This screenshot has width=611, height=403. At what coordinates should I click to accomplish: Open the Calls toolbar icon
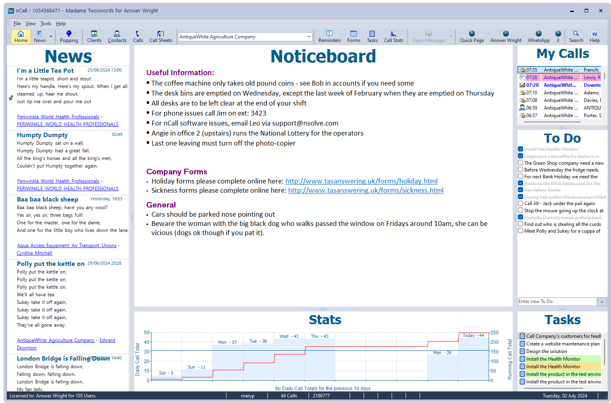[138, 36]
